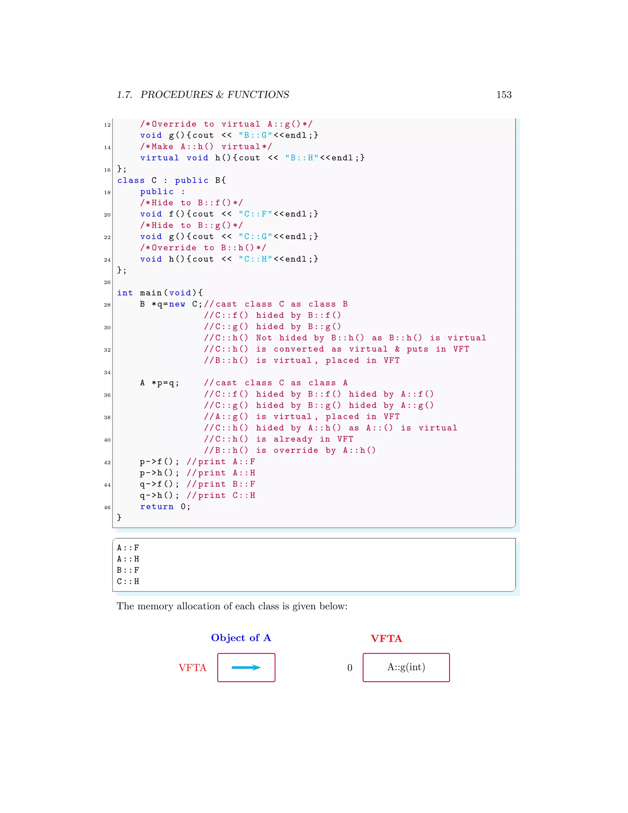This screenshot has height=813, width=628.
Task: Click the comment '/*Override to virtual A::g()*/'
Action: pyautogui.click(x=226, y=124)
